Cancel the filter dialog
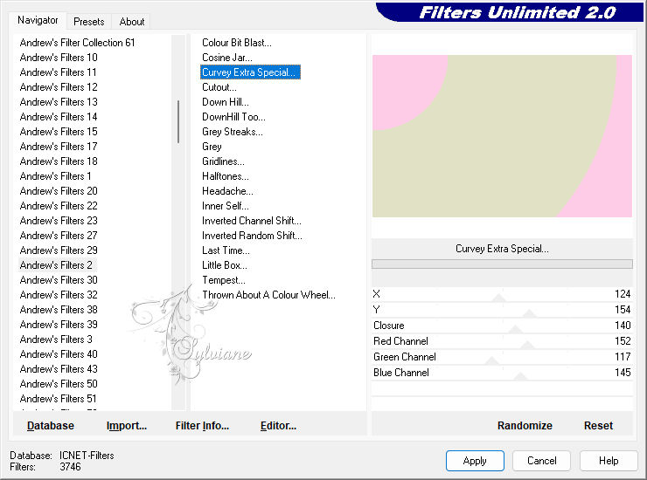The image size is (647, 480). 541,460
